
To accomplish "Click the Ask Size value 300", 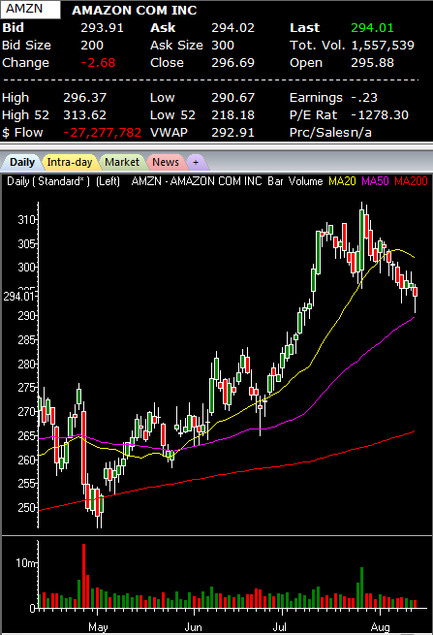I will point(223,46).
